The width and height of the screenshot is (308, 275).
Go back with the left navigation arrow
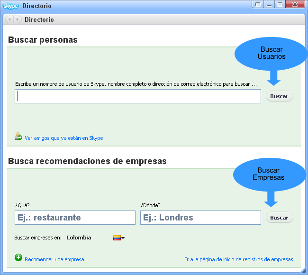10,19
